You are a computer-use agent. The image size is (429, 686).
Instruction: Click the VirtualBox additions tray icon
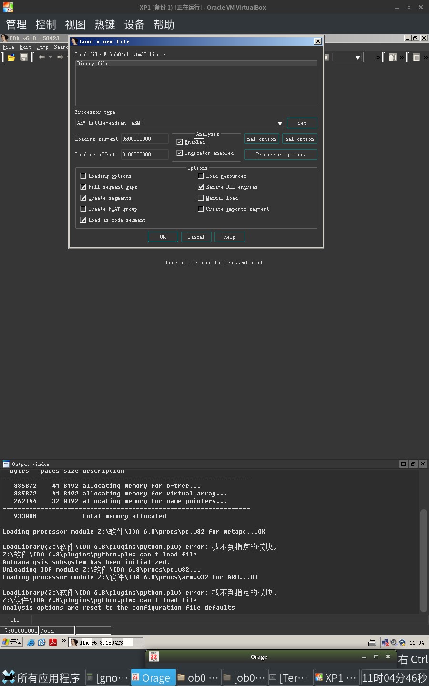402,643
